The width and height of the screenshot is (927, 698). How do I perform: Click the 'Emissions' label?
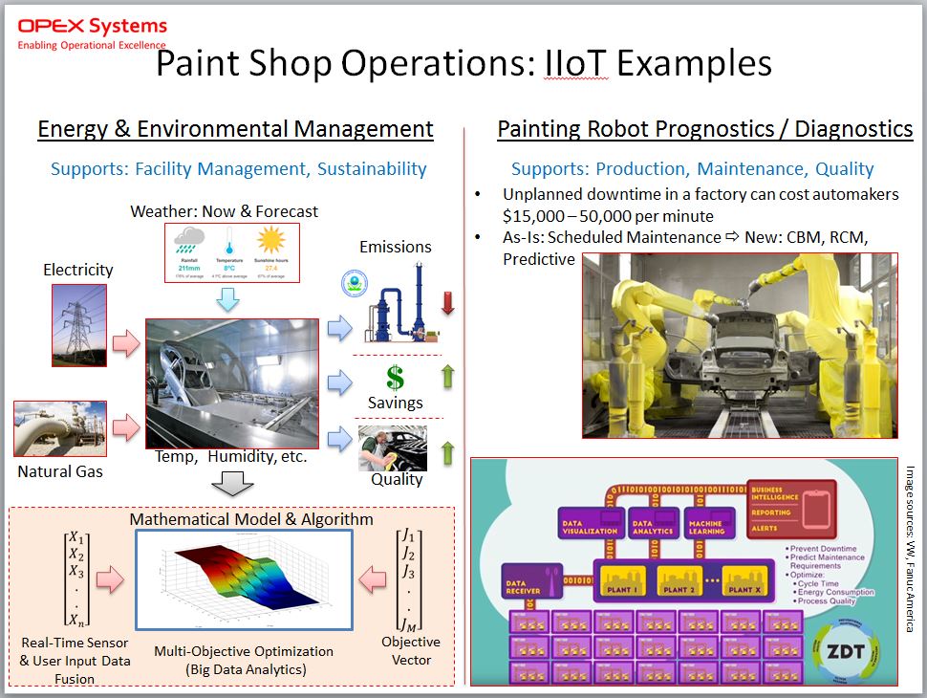coord(396,247)
